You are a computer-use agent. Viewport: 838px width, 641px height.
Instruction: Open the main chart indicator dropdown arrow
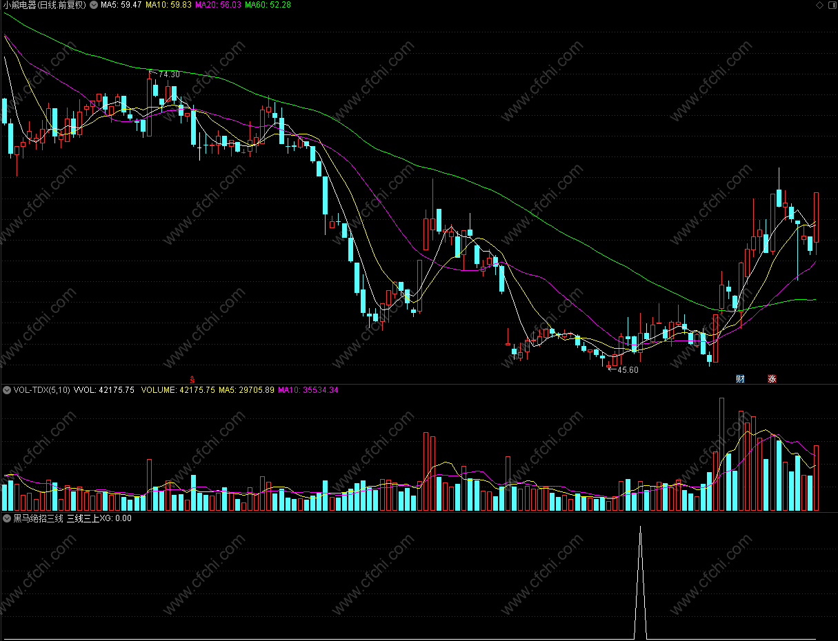click(x=94, y=5)
